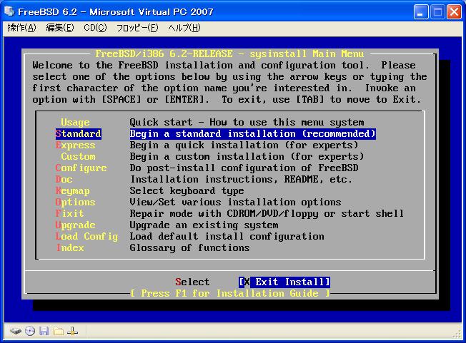Select the Fixit entry
466x343 pixels.
[x=69, y=213]
